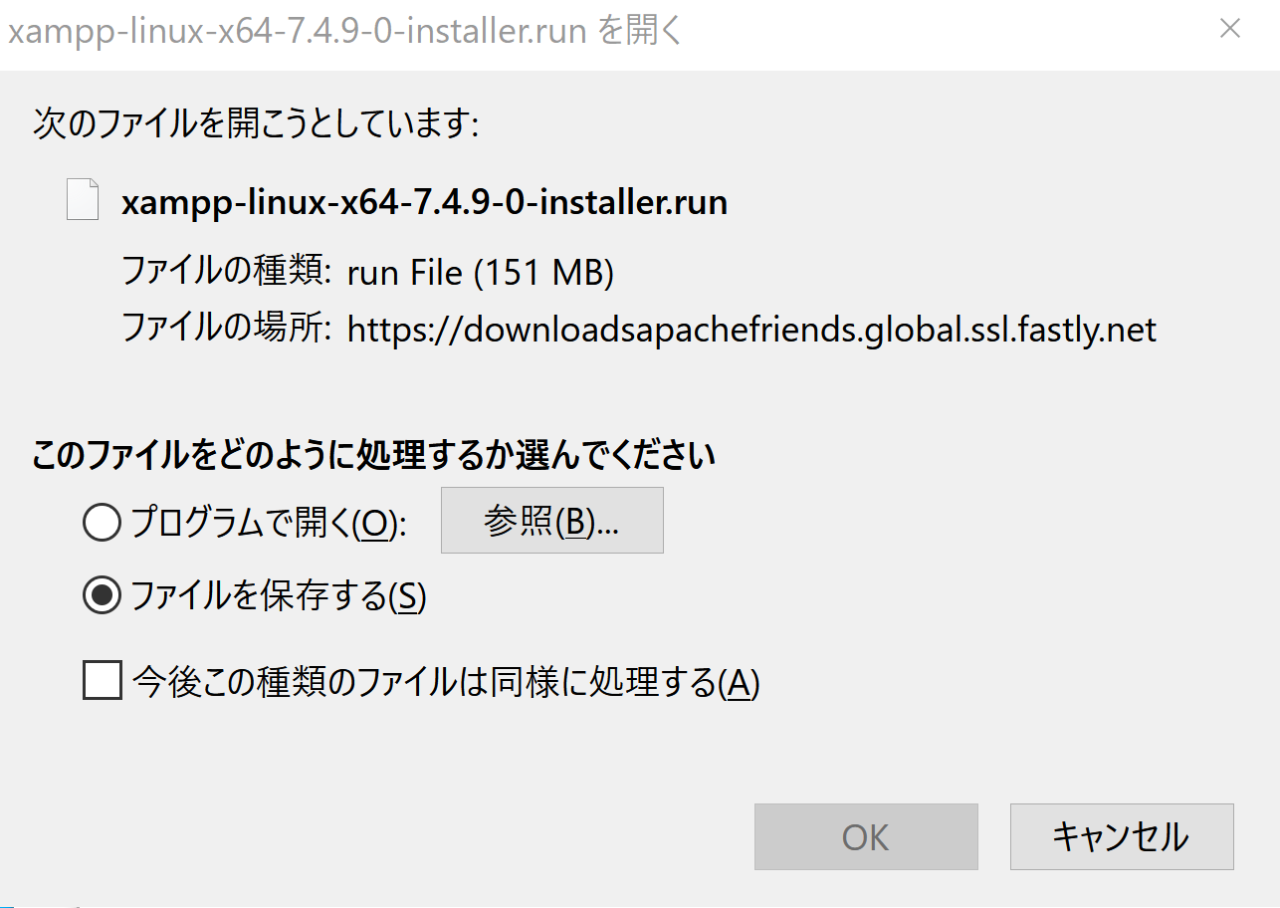1280x908 pixels.
Task: Select the プログラムで開く radio button
Action: 102,522
